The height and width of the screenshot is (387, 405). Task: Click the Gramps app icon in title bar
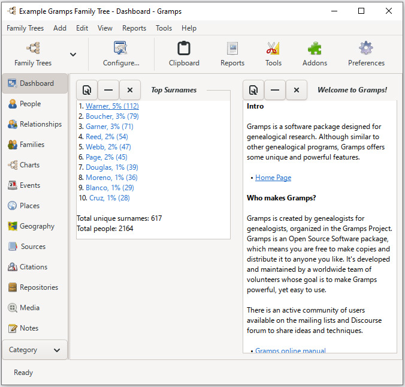click(11, 11)
